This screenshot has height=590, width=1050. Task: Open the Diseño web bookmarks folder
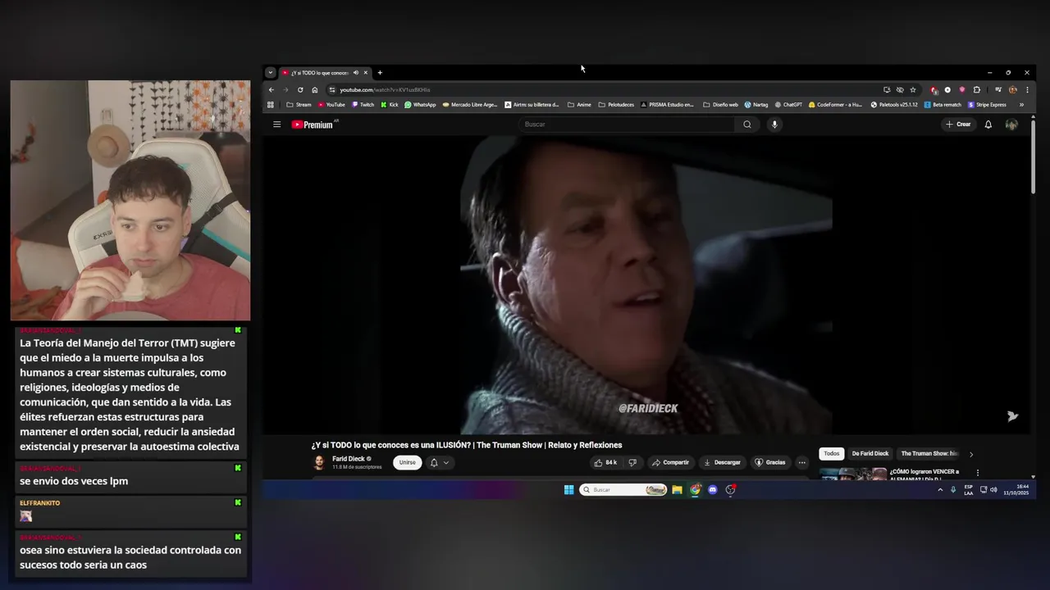721,105
